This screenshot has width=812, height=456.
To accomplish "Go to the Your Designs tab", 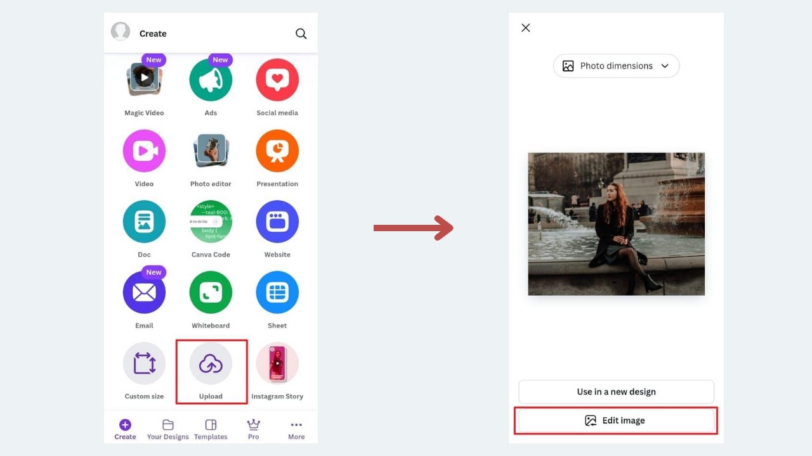I will pos(168,429).
